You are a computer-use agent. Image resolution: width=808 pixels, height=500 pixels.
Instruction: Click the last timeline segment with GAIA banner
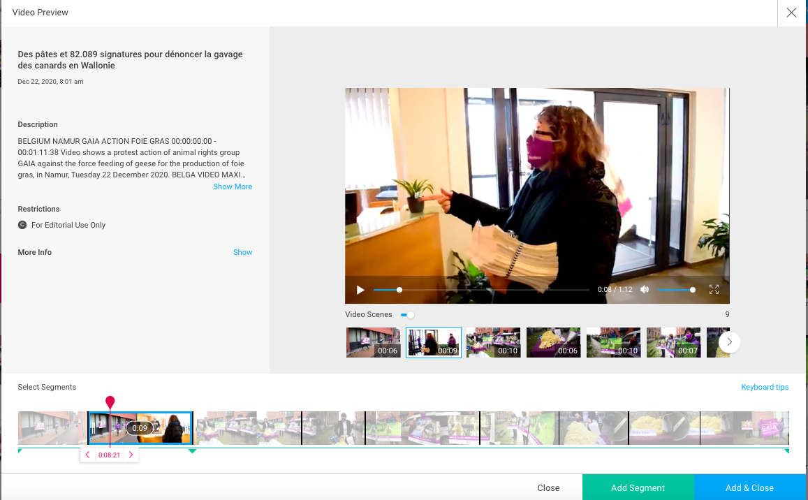(744, 428)
